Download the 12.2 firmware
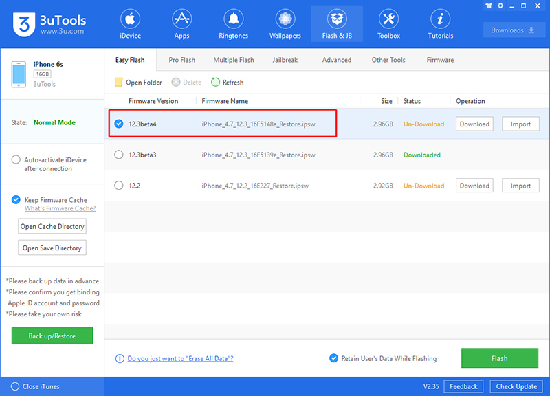The height and width of the screenshot is (396, 550). (474, 186)
